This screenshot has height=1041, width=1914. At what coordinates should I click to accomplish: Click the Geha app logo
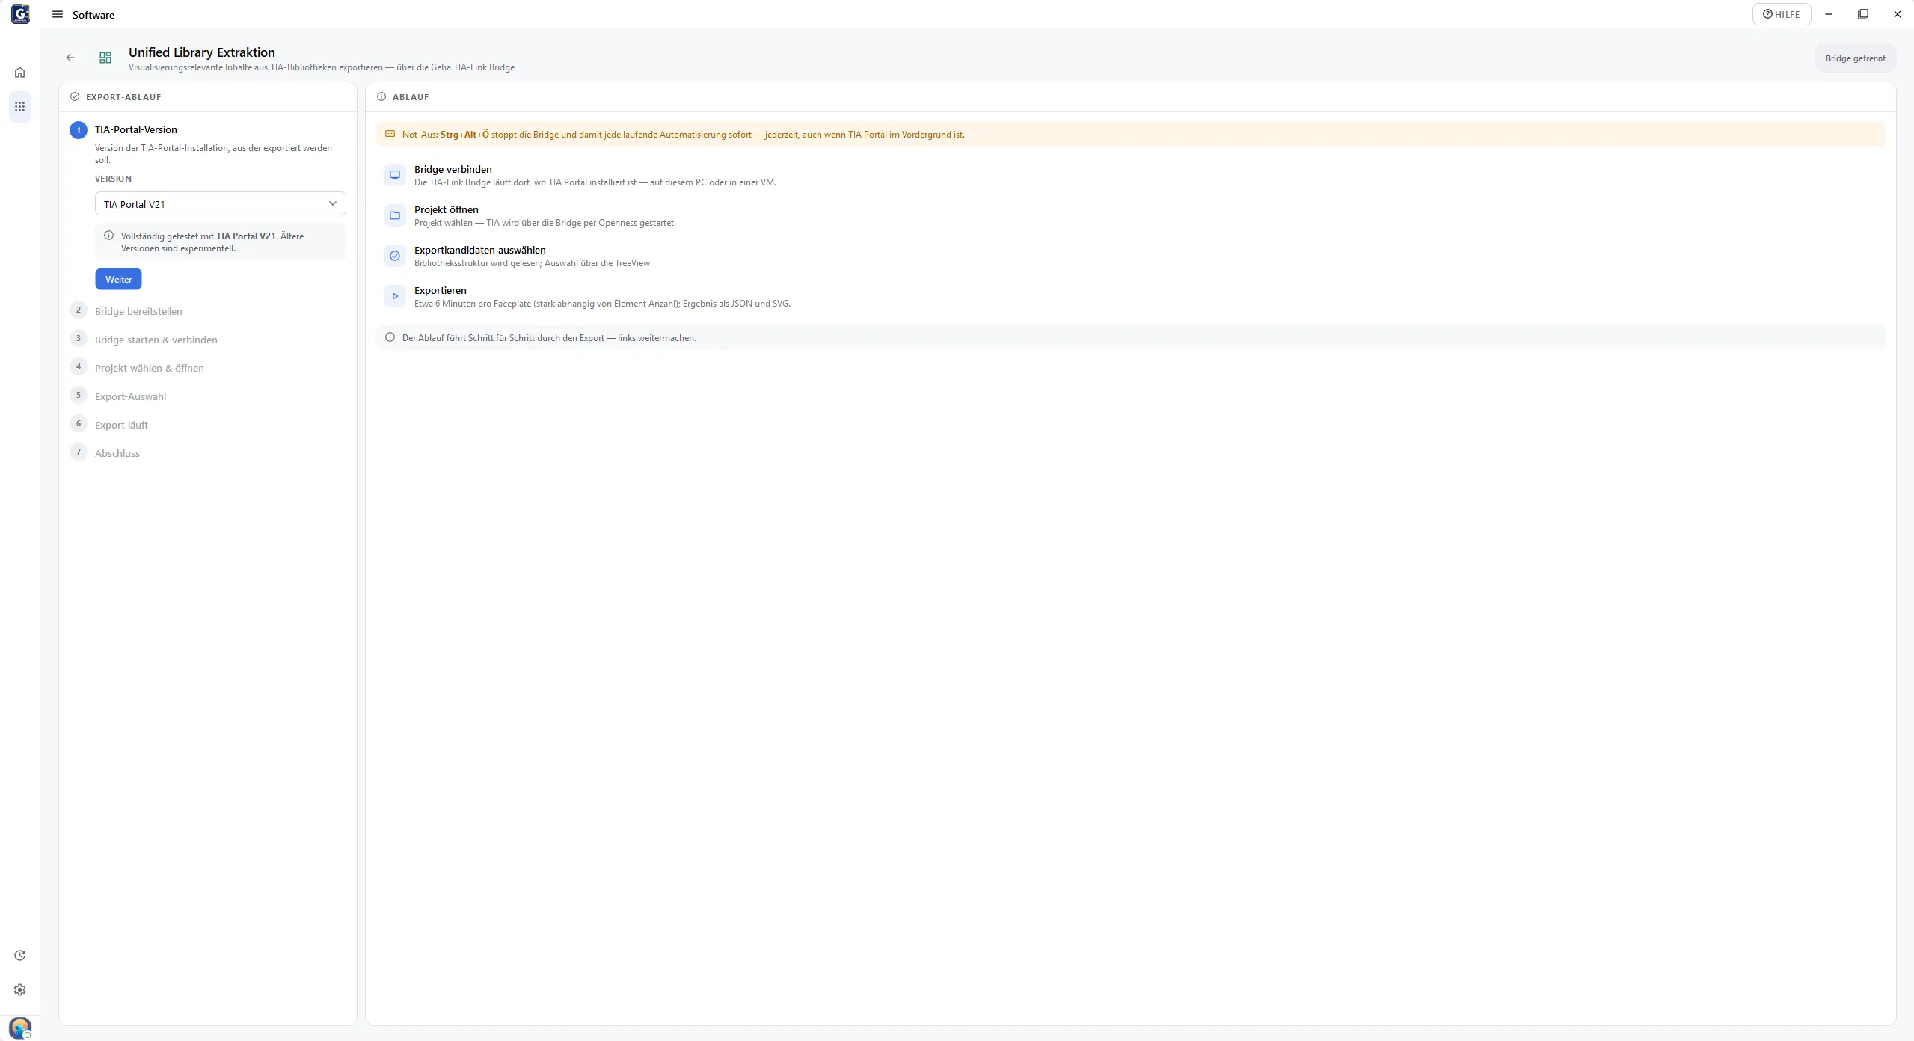[20, 14]
